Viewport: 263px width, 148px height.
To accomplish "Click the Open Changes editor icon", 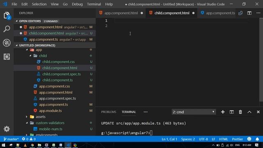I will (x=240, y=13).
